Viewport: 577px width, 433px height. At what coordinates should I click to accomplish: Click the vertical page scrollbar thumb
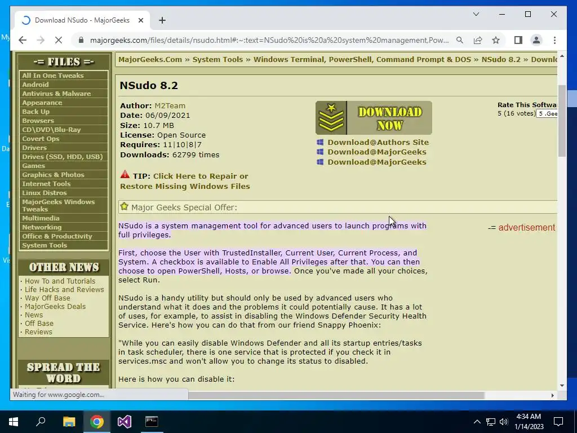click(562, 121)
